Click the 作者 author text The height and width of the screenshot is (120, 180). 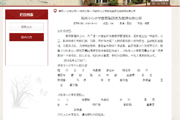[x=143, y=23]
